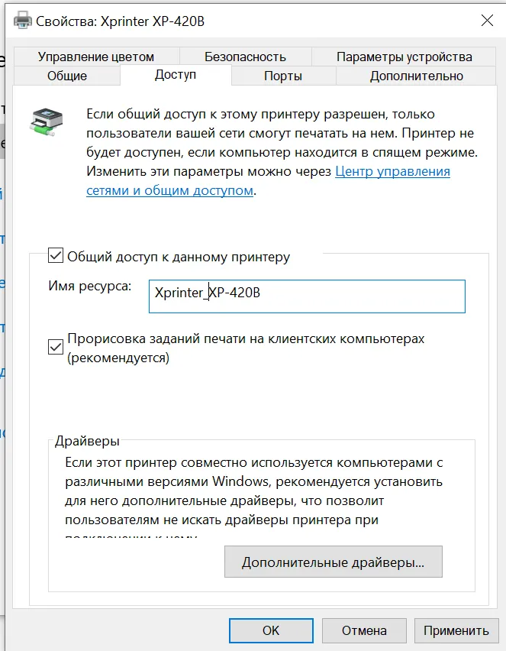Toggle the Прорисовка заданий печати checkbox
Image resolution: width=506 pixels, height=651 pixels.
coord(56,347)
